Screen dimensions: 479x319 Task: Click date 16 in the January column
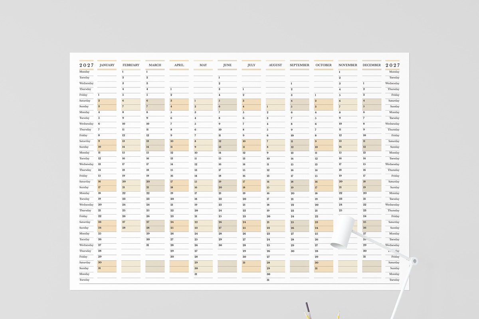(99, 181)
